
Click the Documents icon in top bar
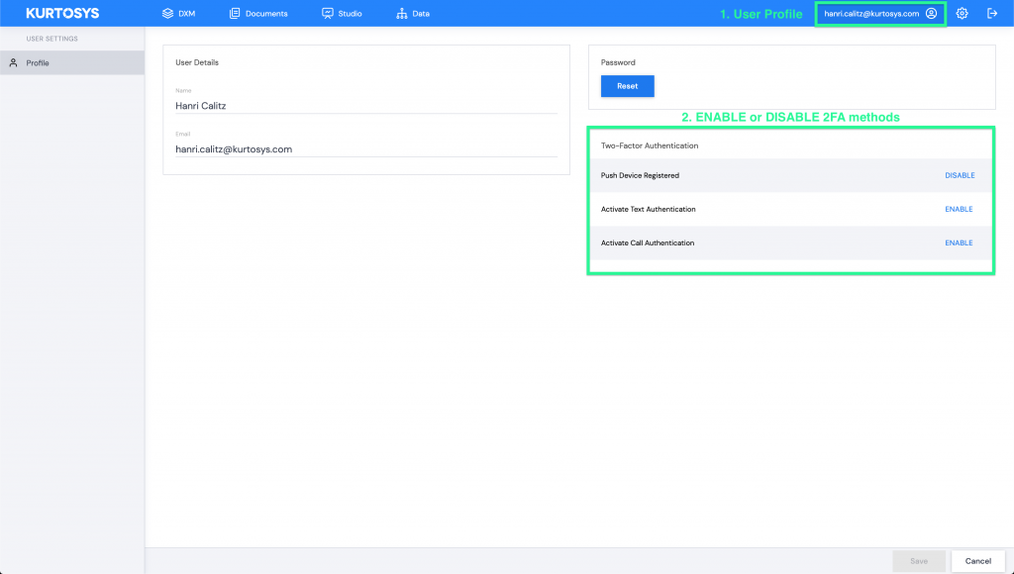coord(235,14)
